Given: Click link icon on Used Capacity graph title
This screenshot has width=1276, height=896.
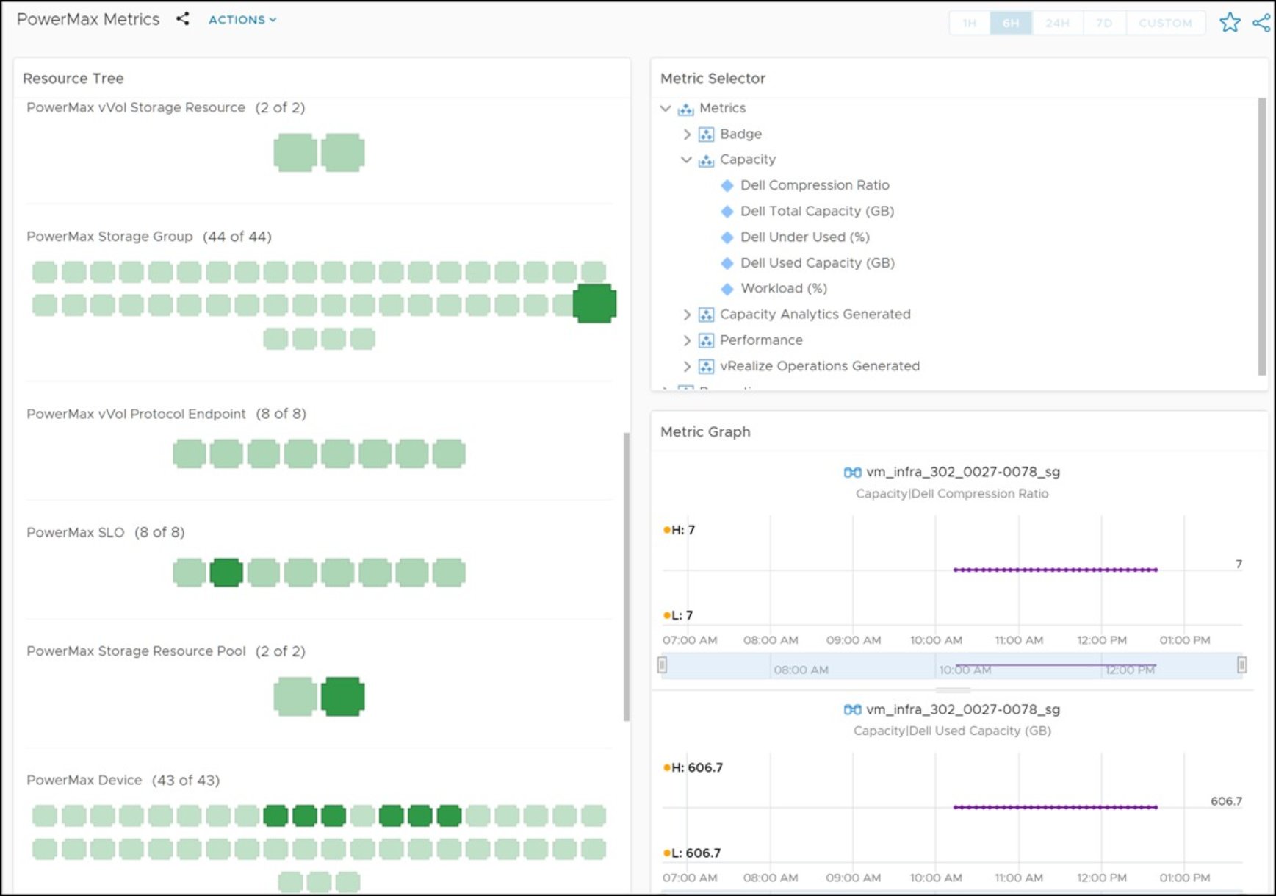Looking at the screenshot, I should [x=852, y=710].
